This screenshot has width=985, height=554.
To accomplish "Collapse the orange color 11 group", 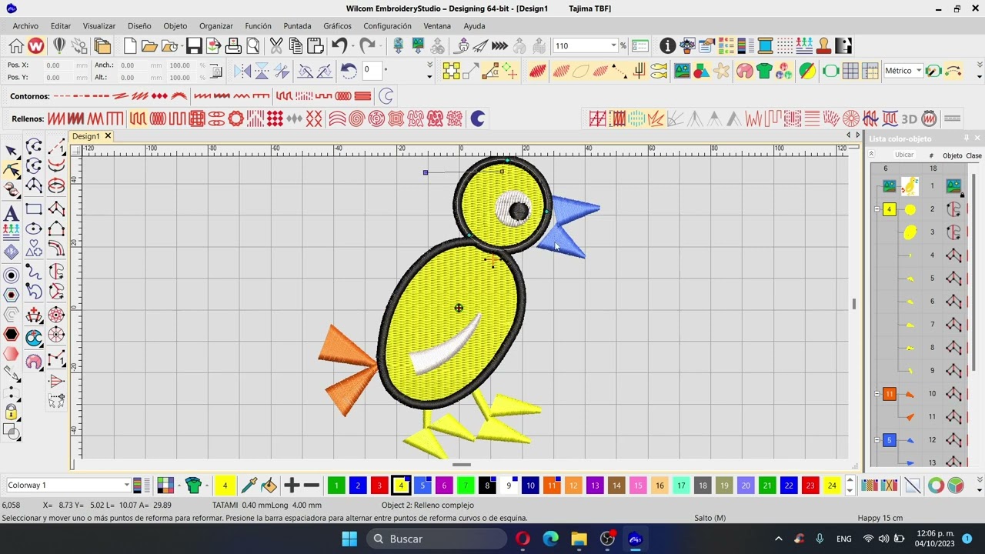I will [x=876, y=394].
